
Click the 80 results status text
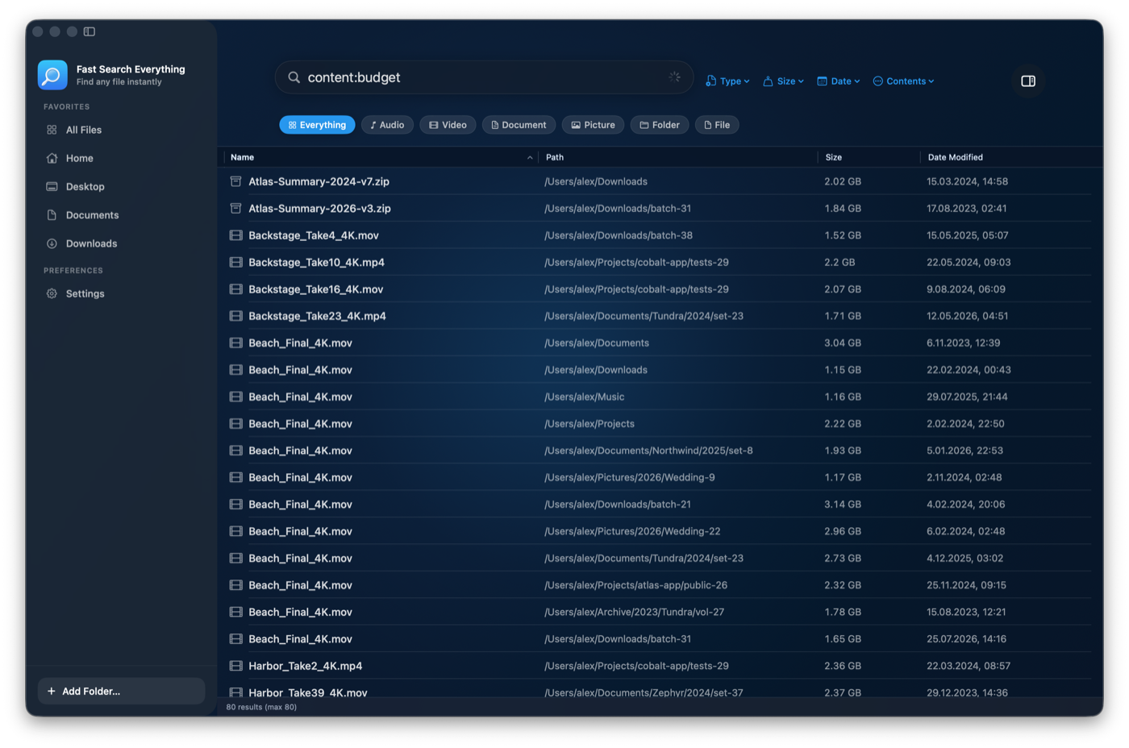coord(261,707)
